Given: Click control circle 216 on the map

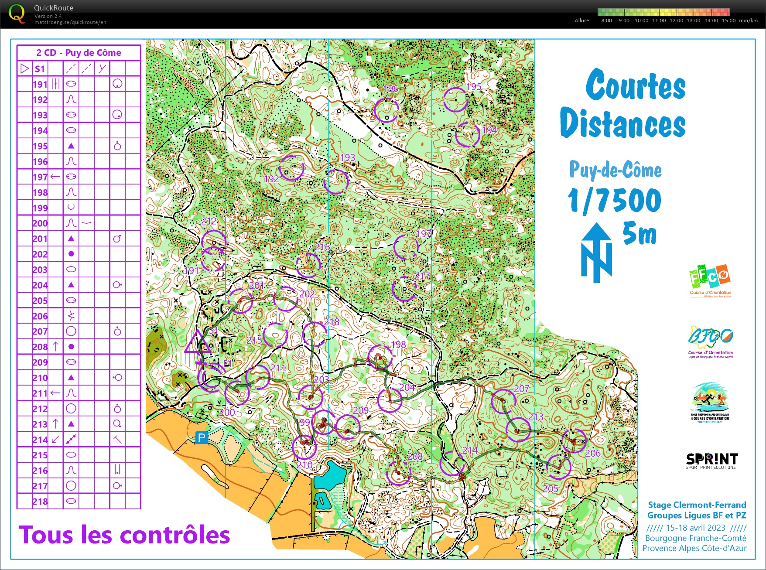Looking at the screenshot, I should pos(308,265).
